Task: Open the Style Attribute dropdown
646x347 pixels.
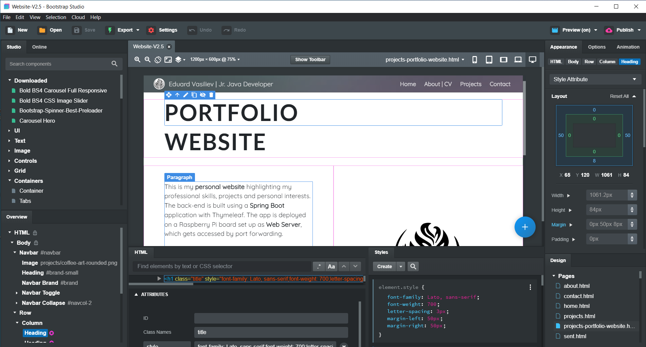Action: (x=595, y=79)
